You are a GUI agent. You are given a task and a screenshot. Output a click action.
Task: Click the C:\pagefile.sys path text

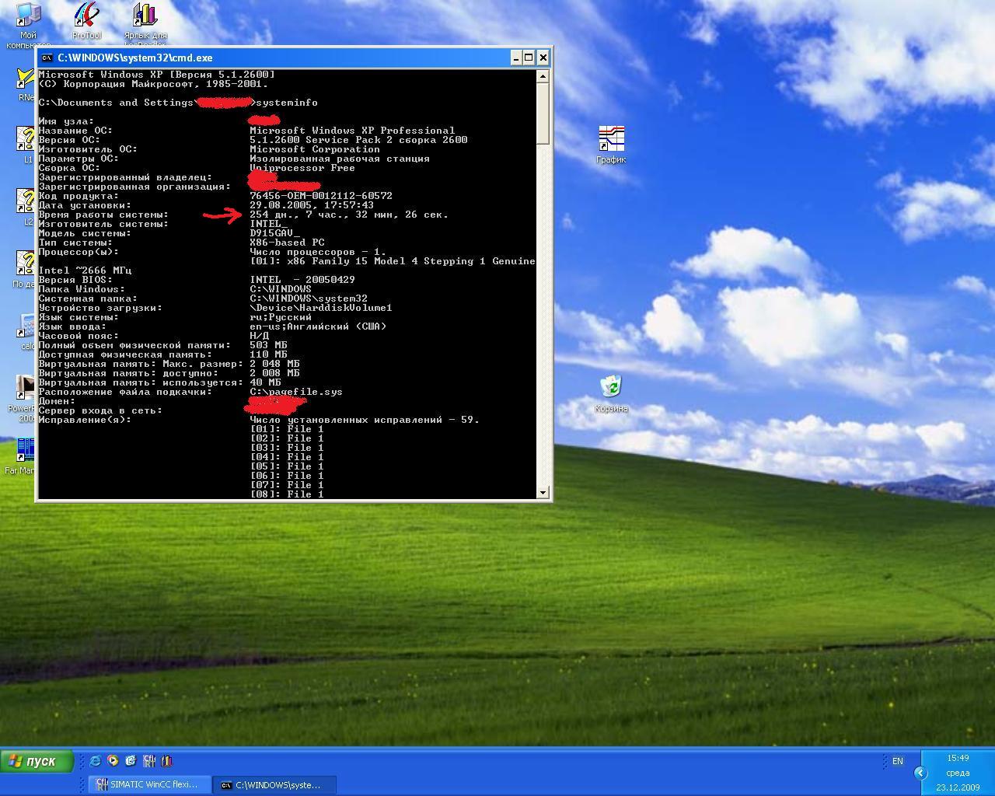click(296, 392)
